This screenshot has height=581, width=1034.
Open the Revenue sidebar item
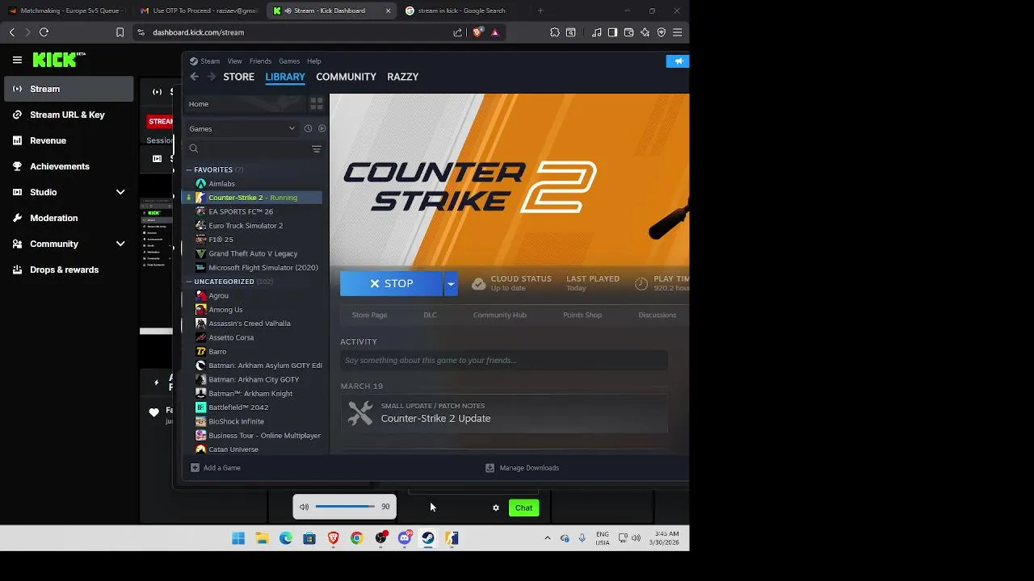click(x=48, y=140)
